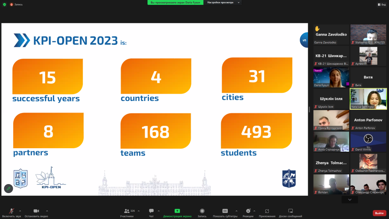Click the 8 partners orange card
This screenshot has height=219, width=389.
(48, 131)
